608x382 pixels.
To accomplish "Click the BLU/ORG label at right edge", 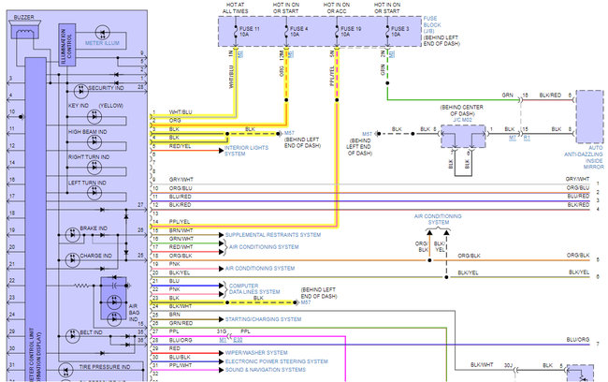I will (578, 340).
